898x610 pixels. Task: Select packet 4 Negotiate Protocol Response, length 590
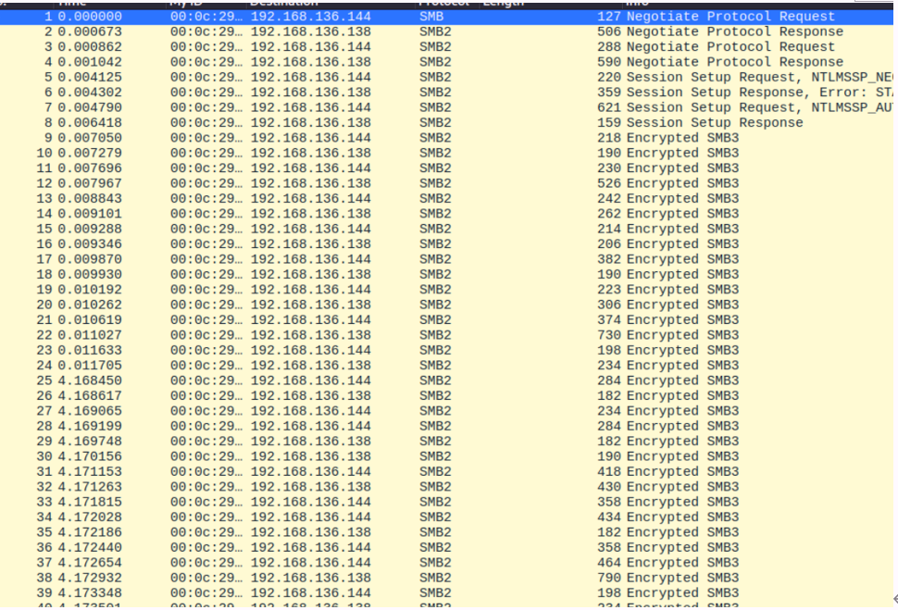coord(447,62)
